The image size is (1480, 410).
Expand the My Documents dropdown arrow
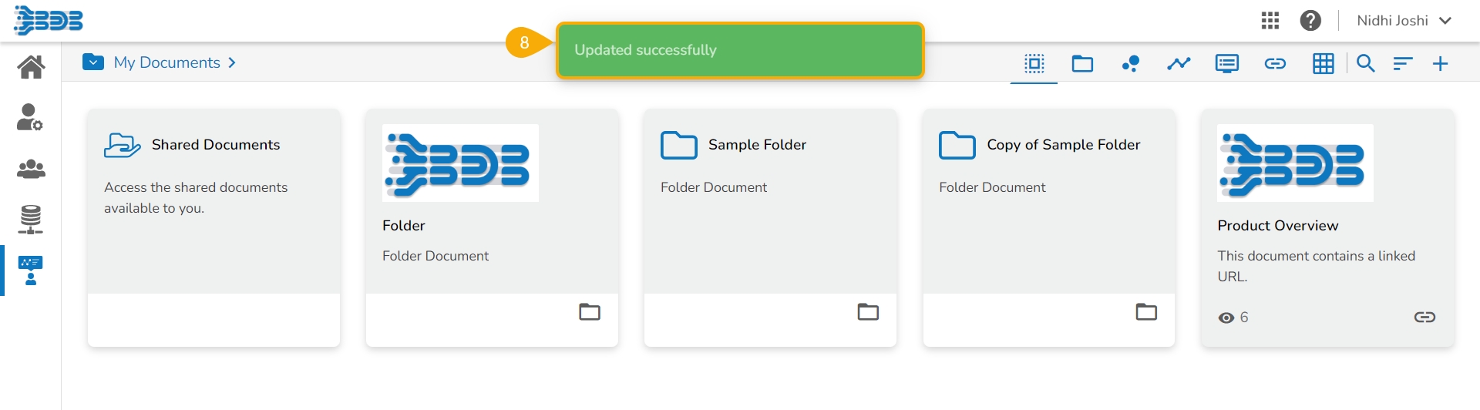coord(93,62)
